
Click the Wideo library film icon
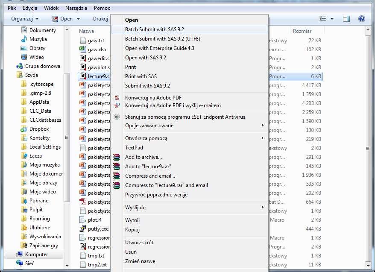pos(24,57)
